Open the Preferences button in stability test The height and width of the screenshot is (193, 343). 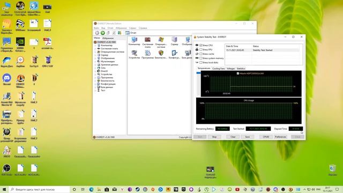[280, 137]
